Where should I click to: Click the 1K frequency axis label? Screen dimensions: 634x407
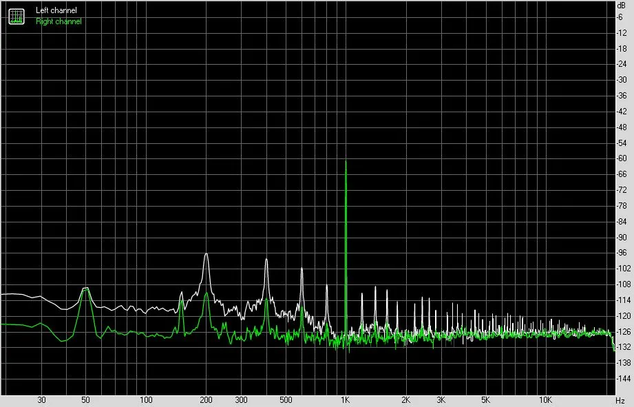click(345, 400)
